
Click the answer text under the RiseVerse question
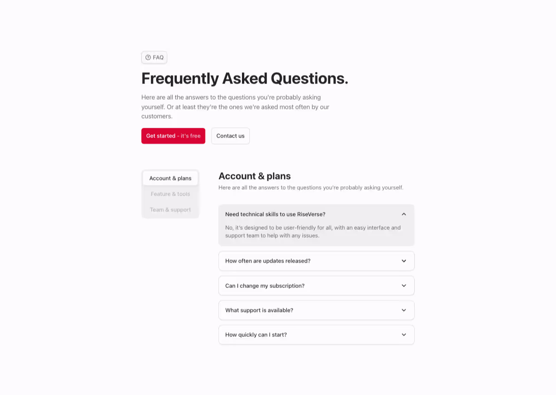[313, 231]
